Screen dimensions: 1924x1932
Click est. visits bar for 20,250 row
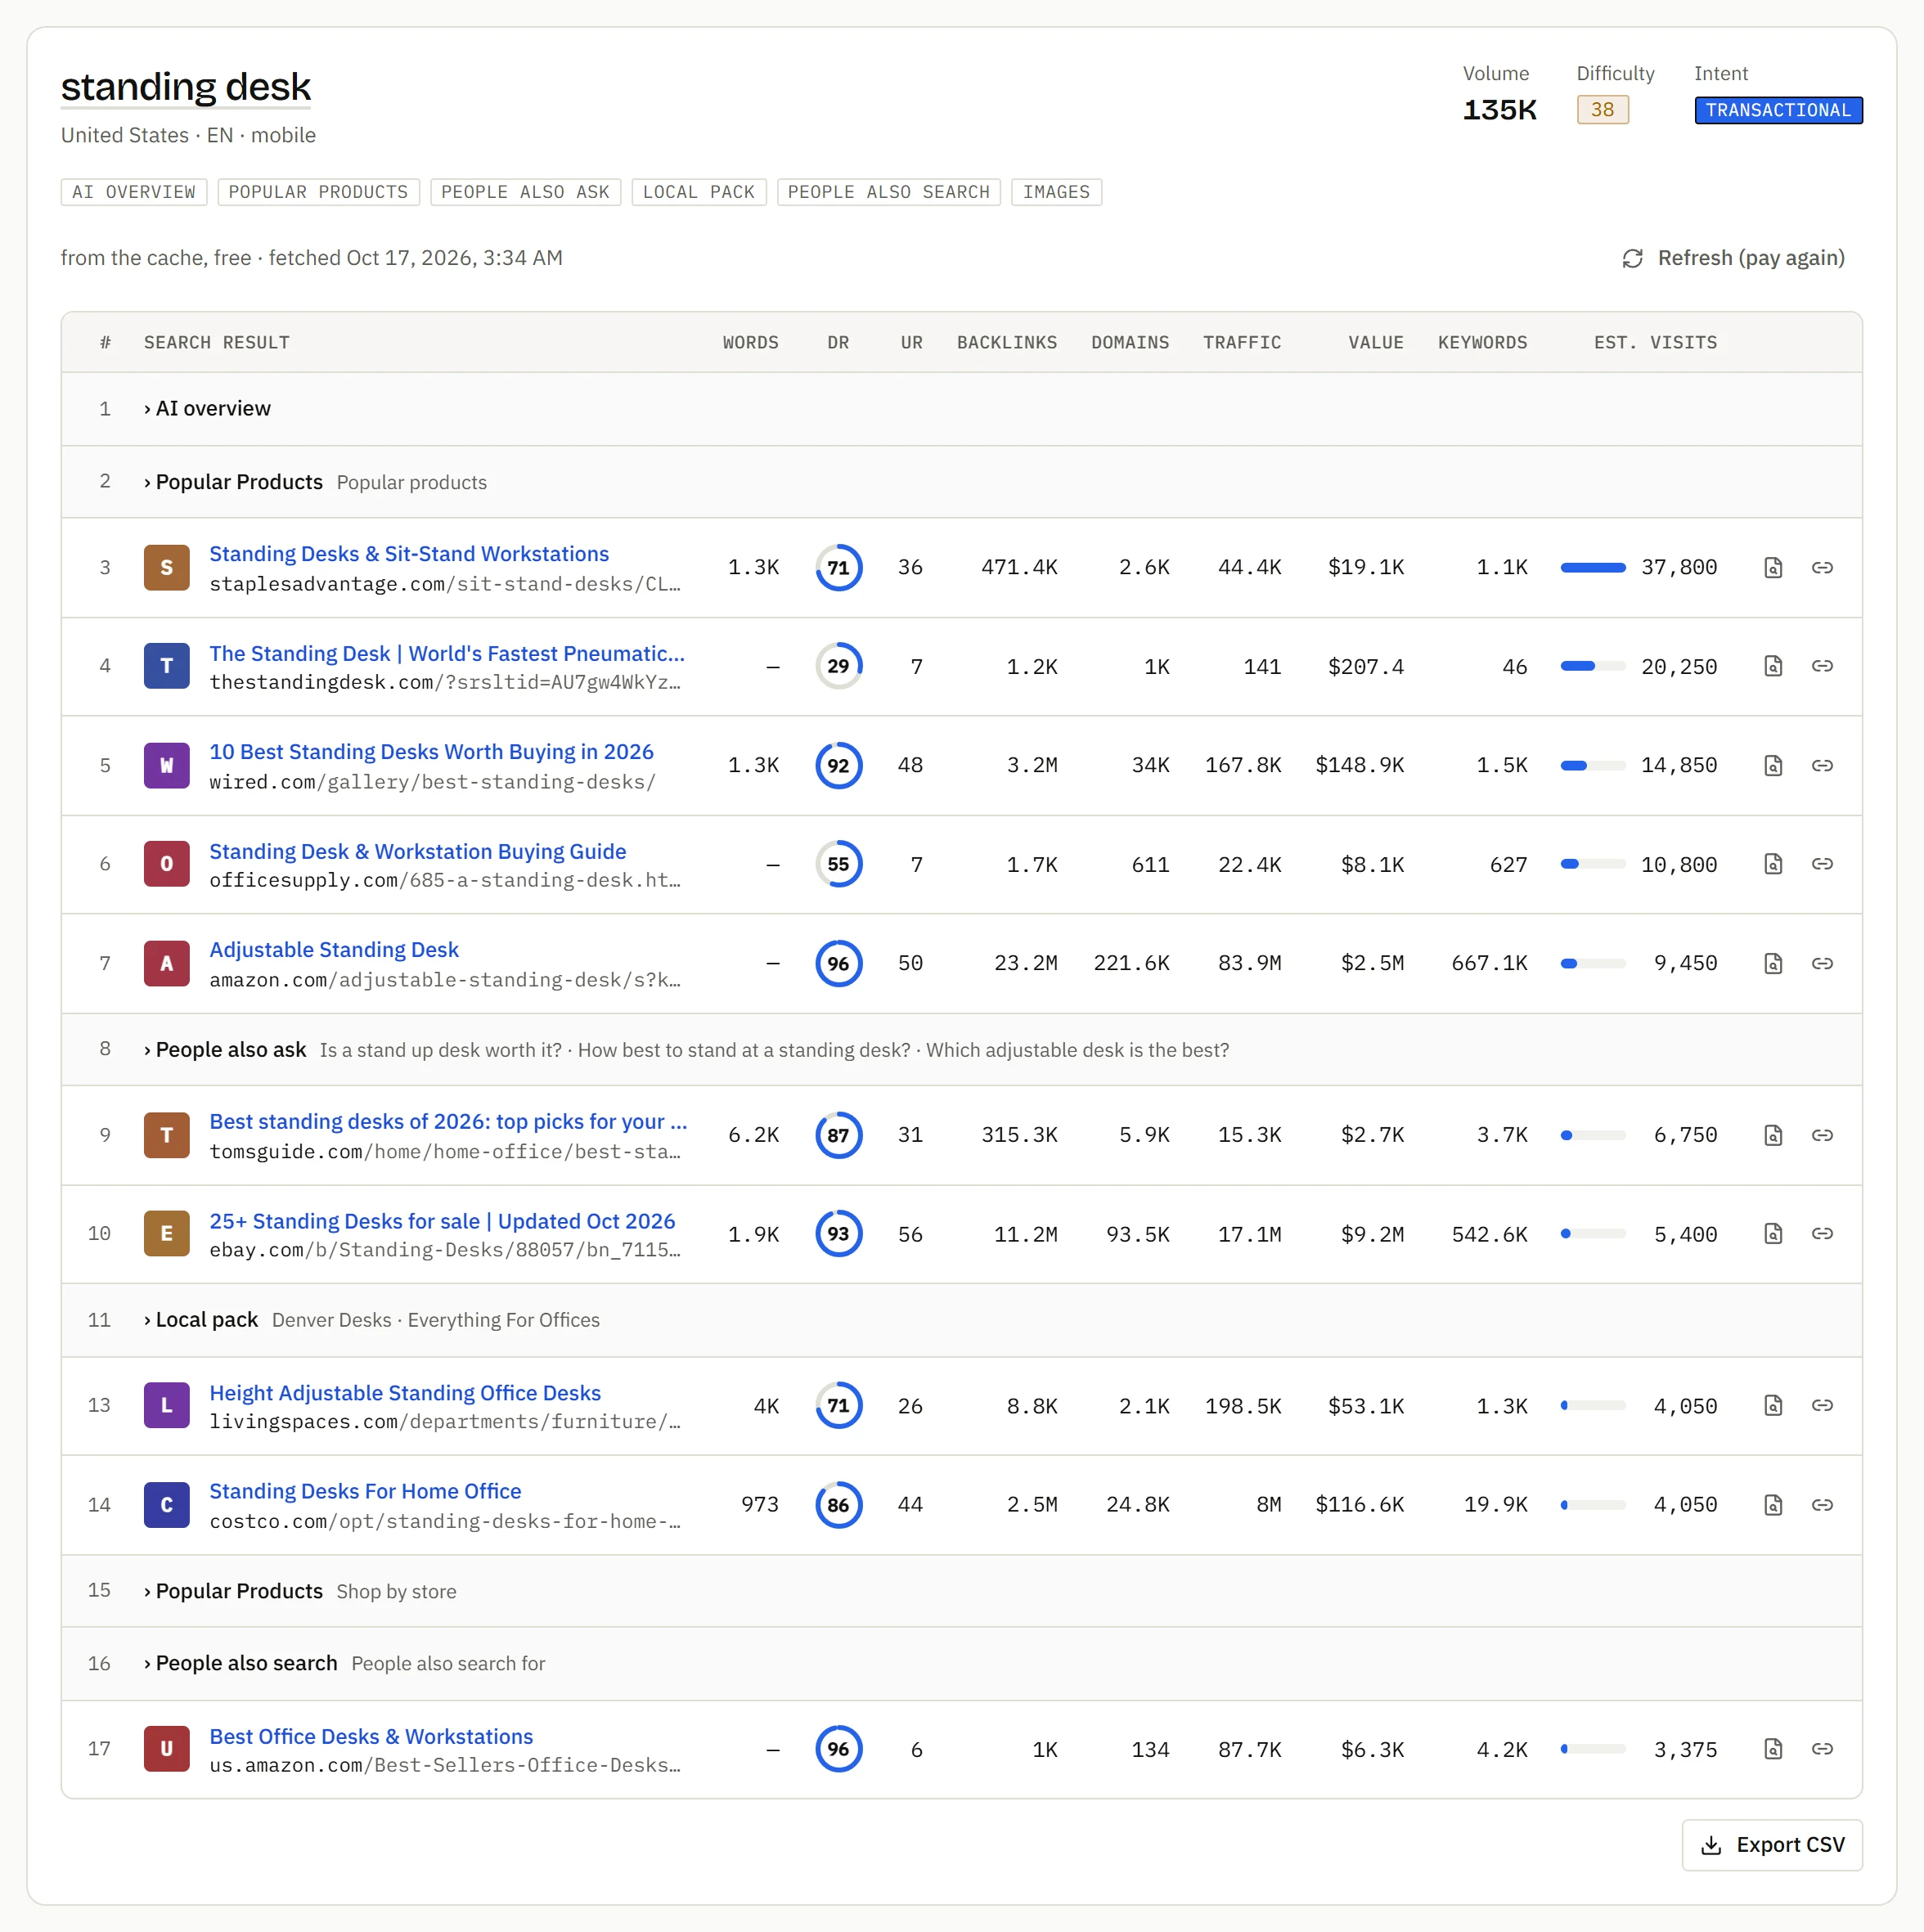click(x=1593, y=666)
